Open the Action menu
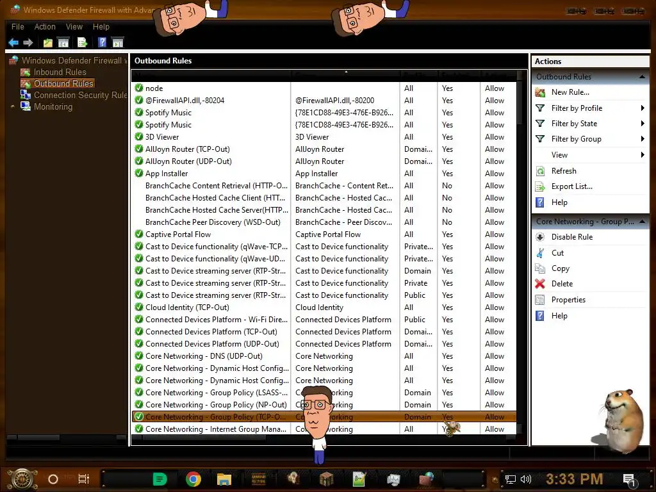This screenshot has height=492, width=656. pos(45,26)
